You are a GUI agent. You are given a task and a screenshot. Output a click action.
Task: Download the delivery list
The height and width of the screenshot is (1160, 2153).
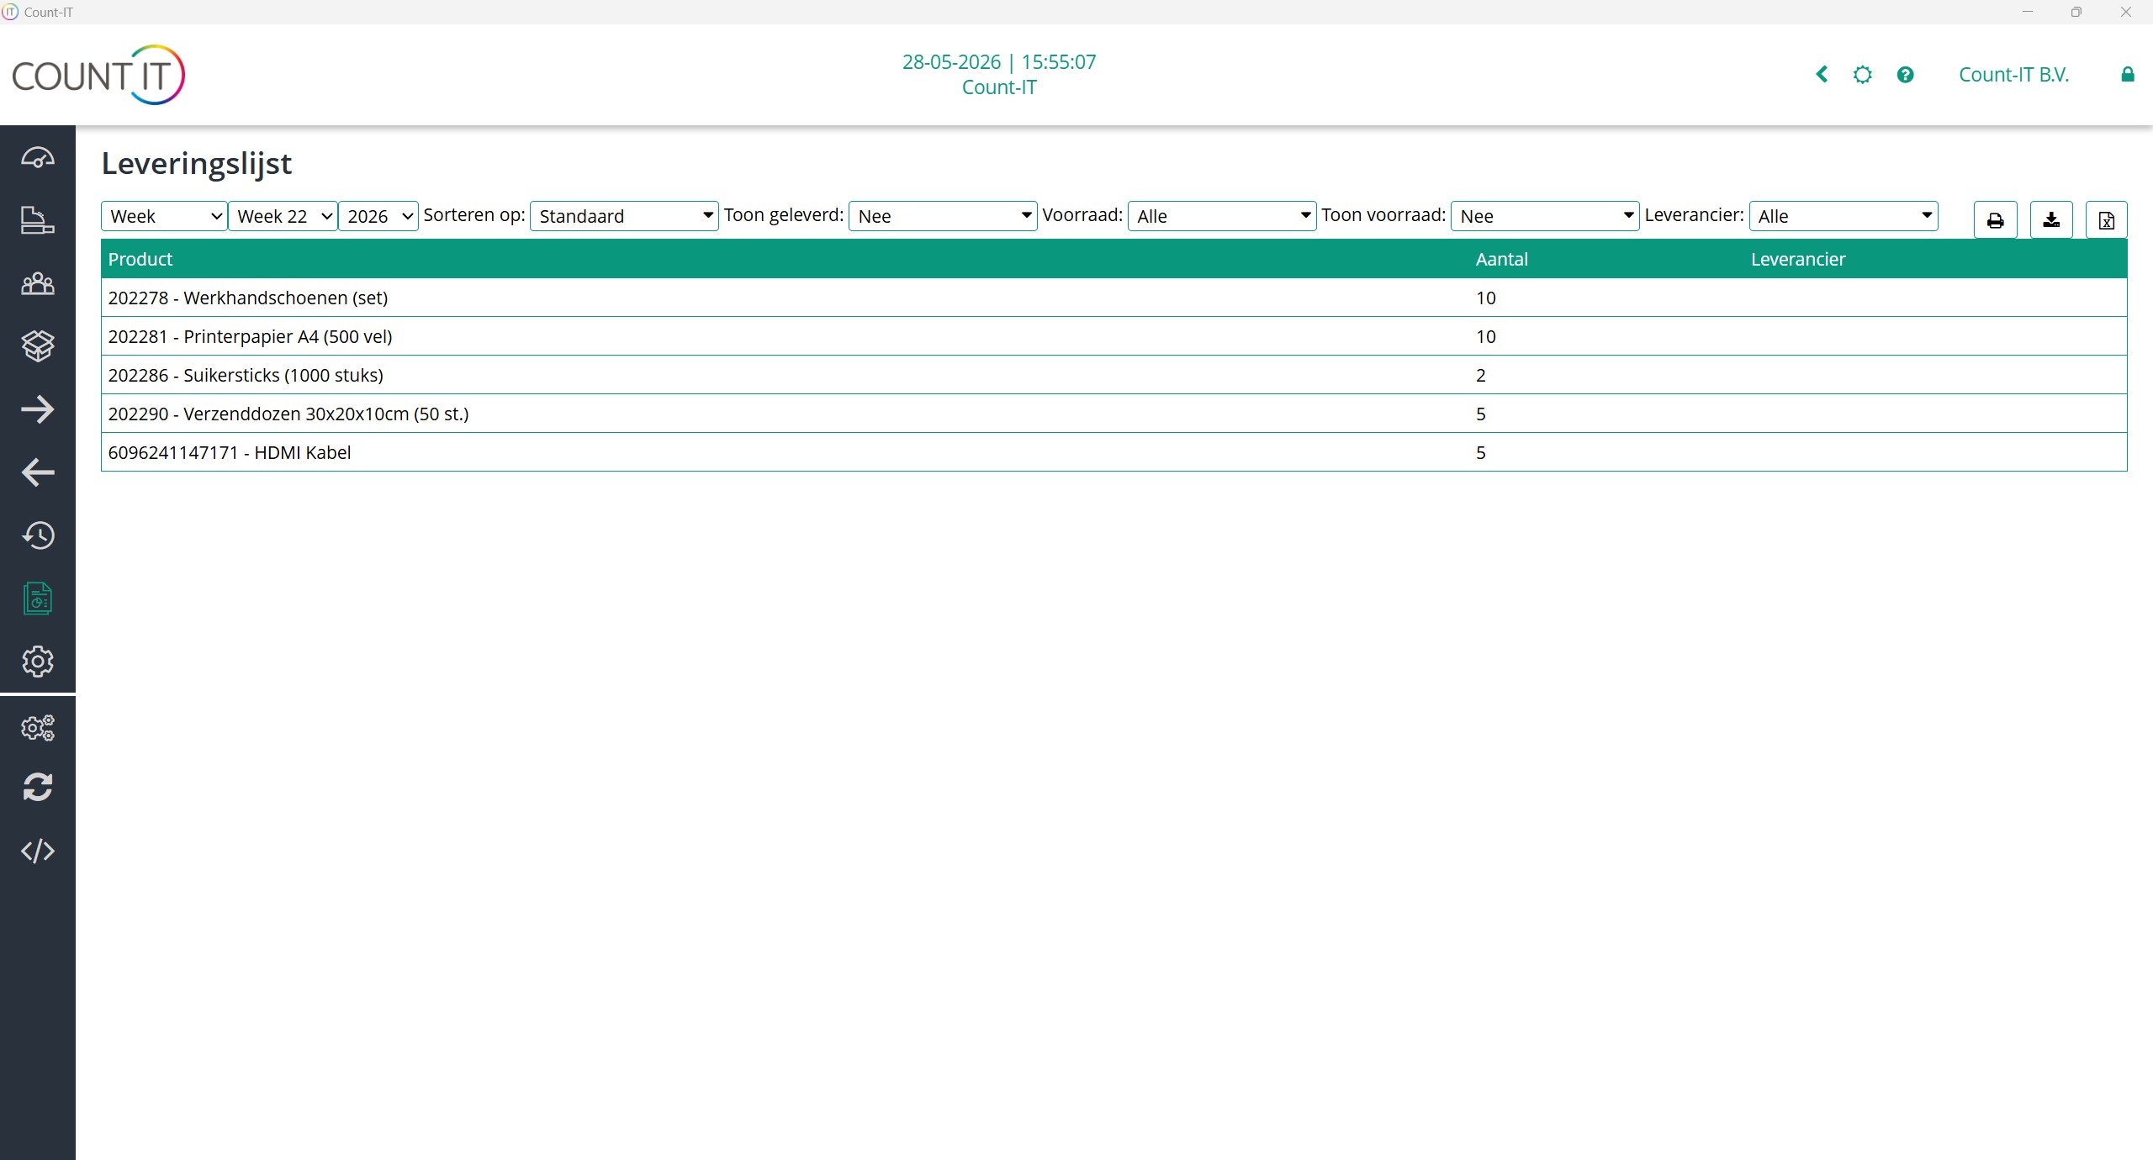click(2052, 220)
